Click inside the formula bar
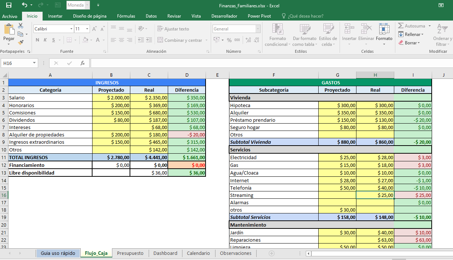Screen dimensions: 453x260 (272, 63)
